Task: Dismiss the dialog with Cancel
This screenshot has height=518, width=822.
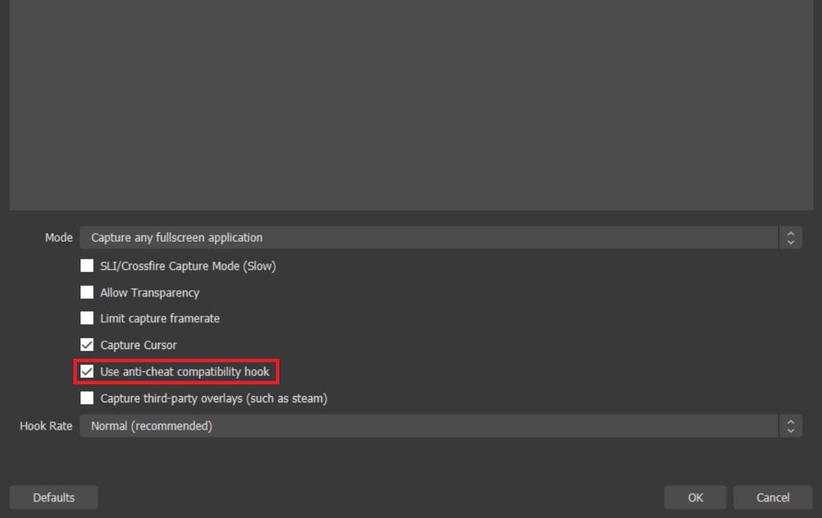Action: pyautogui.click(x=772, y=497)
